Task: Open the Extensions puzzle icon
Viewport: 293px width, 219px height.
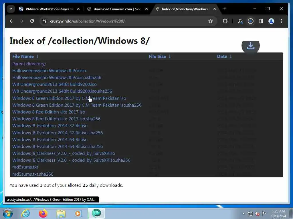Action: [x=225, y=21]
